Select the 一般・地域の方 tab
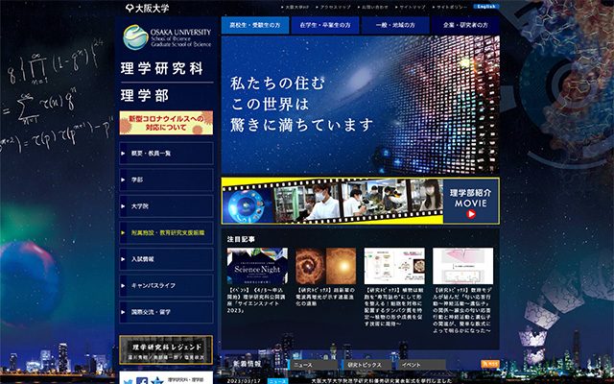Screen dimensions: 614x384 [x=395, y=25]
